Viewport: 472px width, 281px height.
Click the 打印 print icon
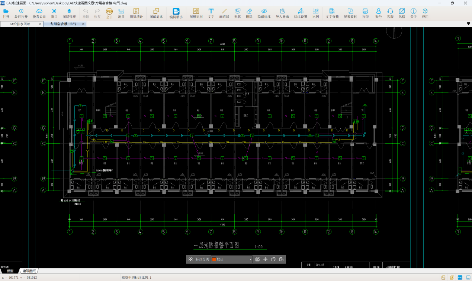point(365,13)
